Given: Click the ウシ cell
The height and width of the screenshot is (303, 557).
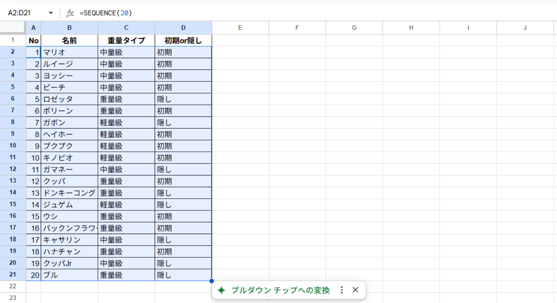Looking at the screenshot, I should pos(69,216).
